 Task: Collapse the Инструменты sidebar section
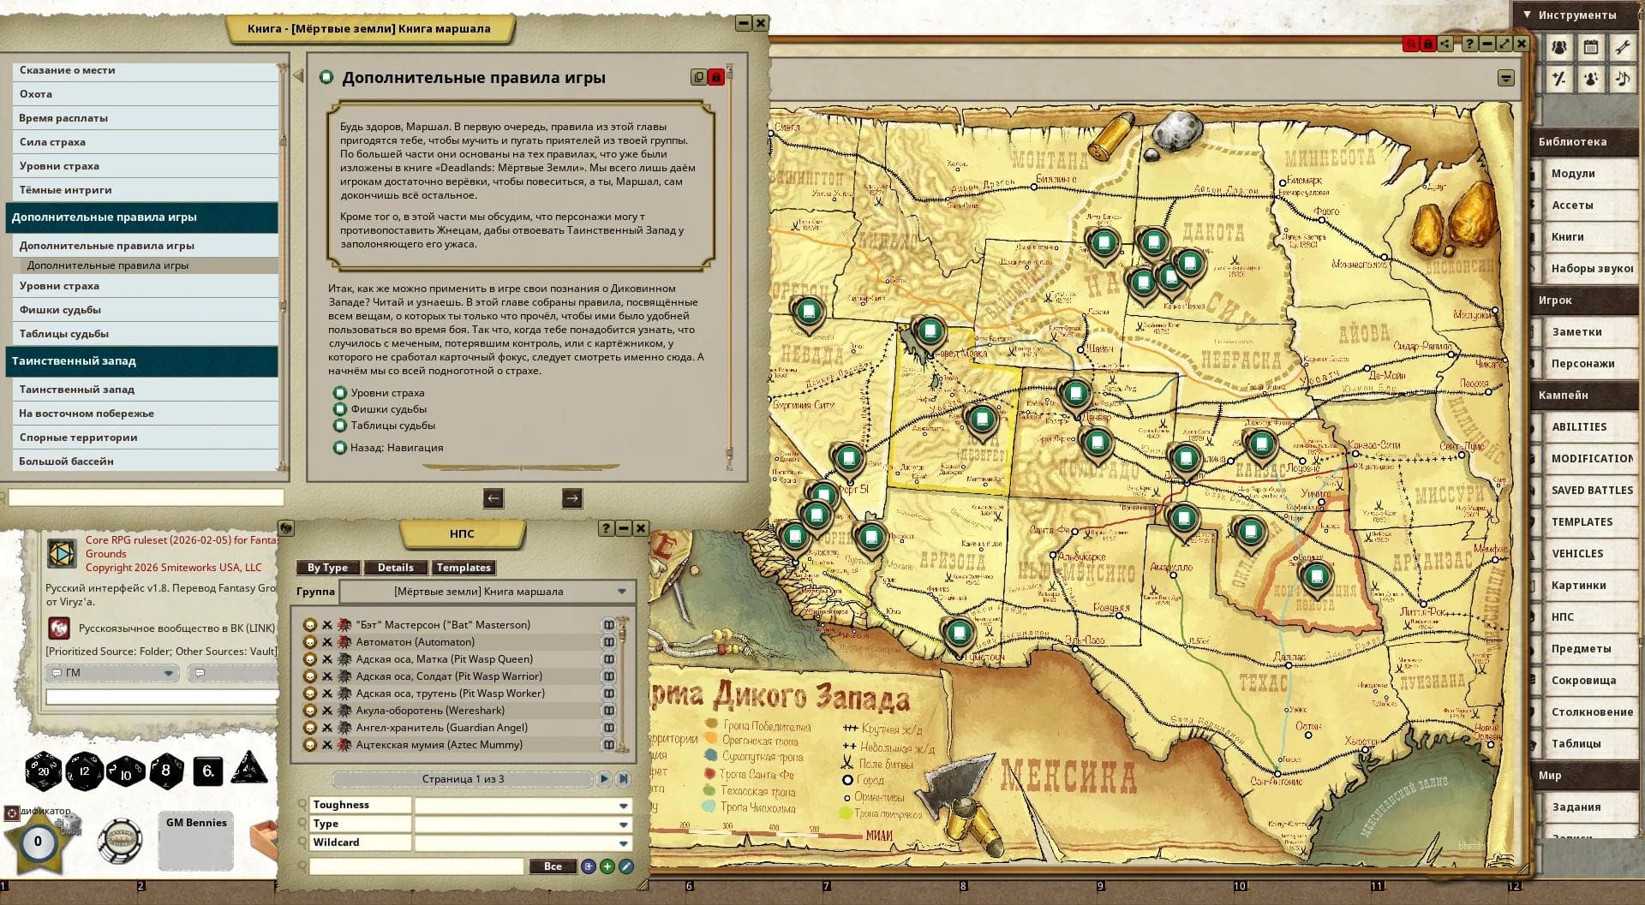(x=1527, y=15)
